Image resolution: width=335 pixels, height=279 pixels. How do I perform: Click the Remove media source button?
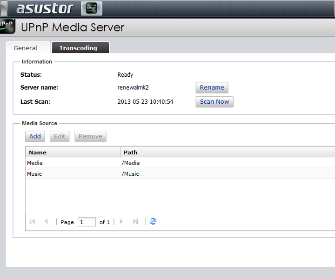tap(90, 136)
